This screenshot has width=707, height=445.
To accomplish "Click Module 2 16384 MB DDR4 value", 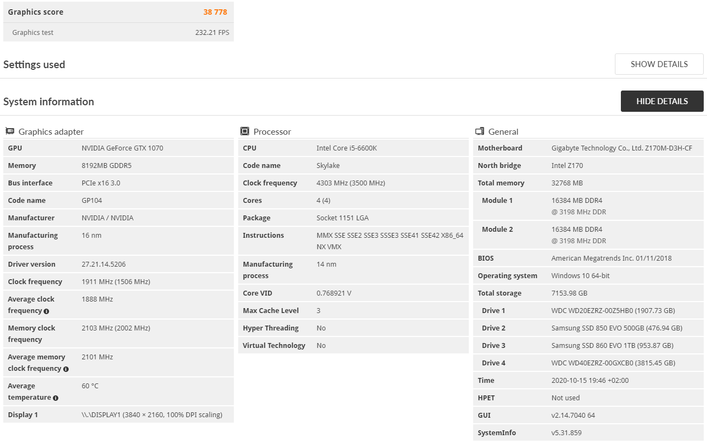I will pyautogui.click(x=579, y=235).
